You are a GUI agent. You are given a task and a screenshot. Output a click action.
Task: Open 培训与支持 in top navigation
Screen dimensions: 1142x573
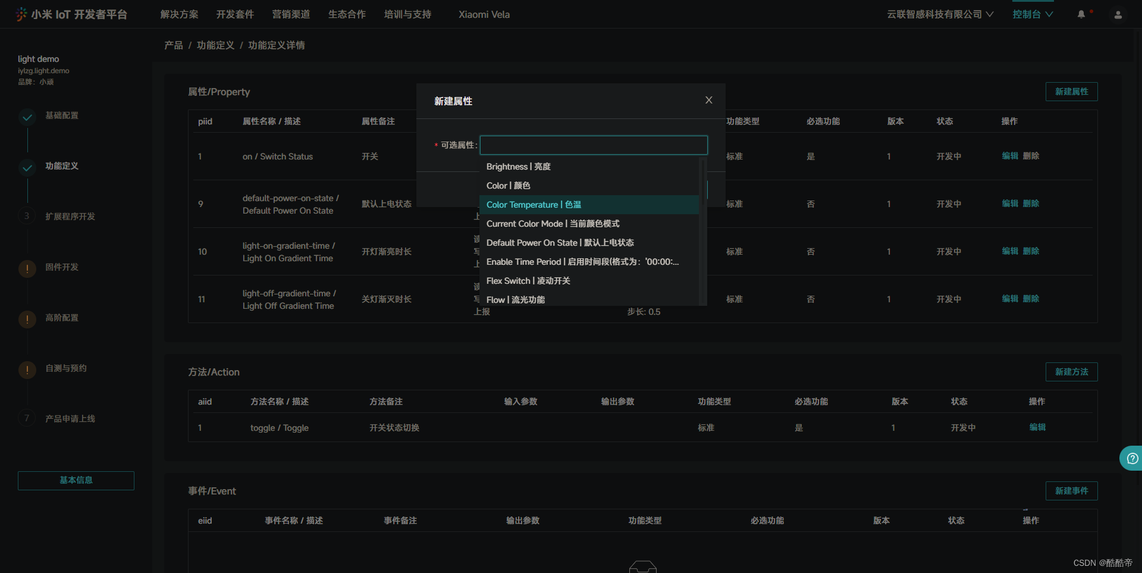click(x=407, y=14)
